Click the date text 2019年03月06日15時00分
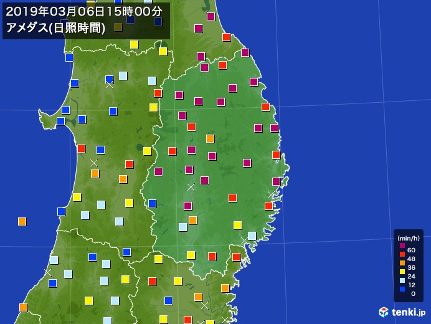Viewport: 431px width, 324px height. point(84,12)
